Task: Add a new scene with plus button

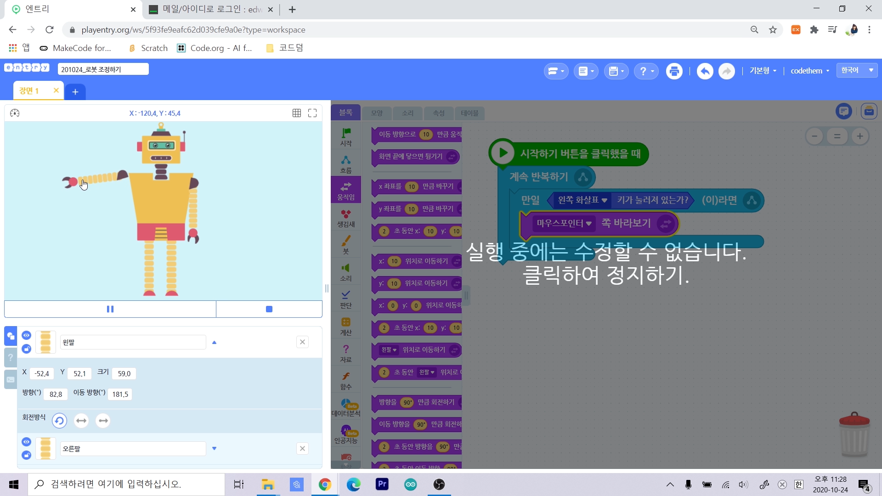Action: point(75,92)
